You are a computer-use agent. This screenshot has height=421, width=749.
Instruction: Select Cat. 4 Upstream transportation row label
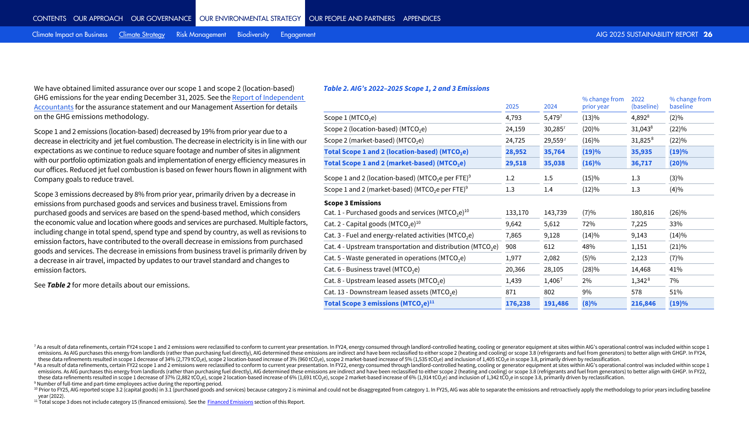pyautogui.click(x=411, y=247)
